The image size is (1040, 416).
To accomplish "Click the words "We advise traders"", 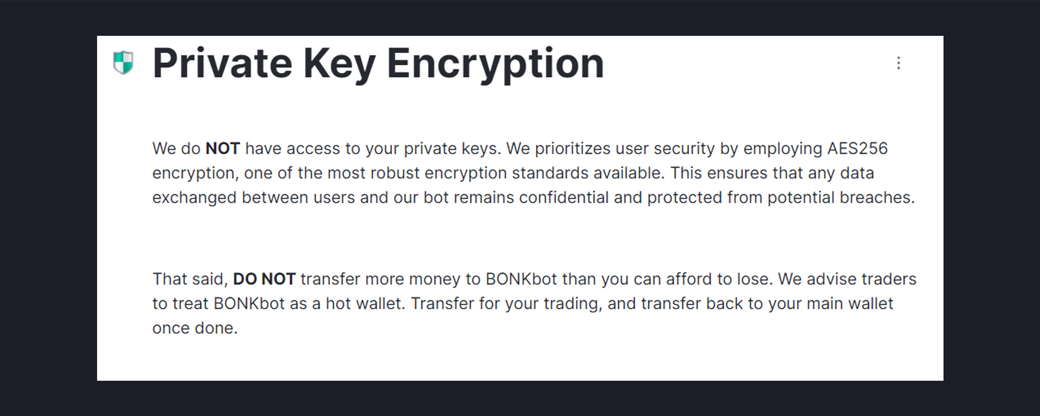I will pos(847,279).
